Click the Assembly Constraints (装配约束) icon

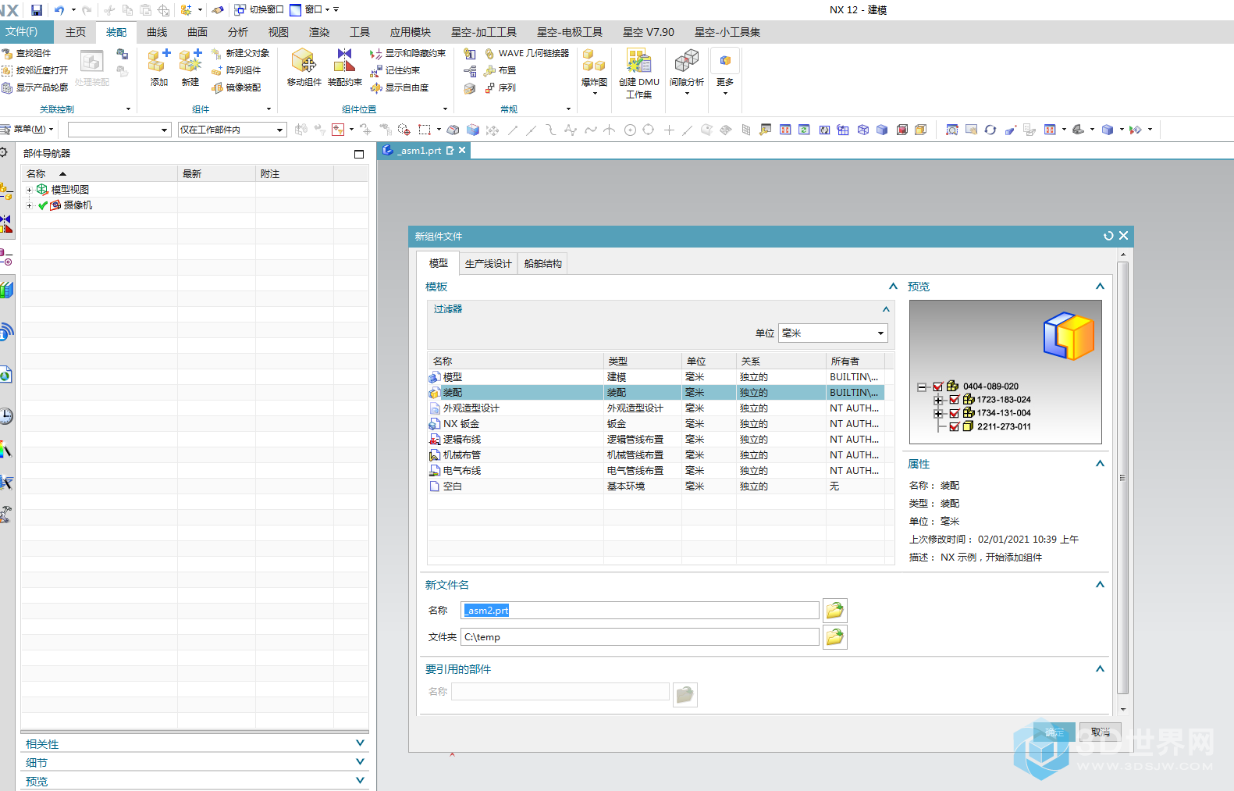344,61
